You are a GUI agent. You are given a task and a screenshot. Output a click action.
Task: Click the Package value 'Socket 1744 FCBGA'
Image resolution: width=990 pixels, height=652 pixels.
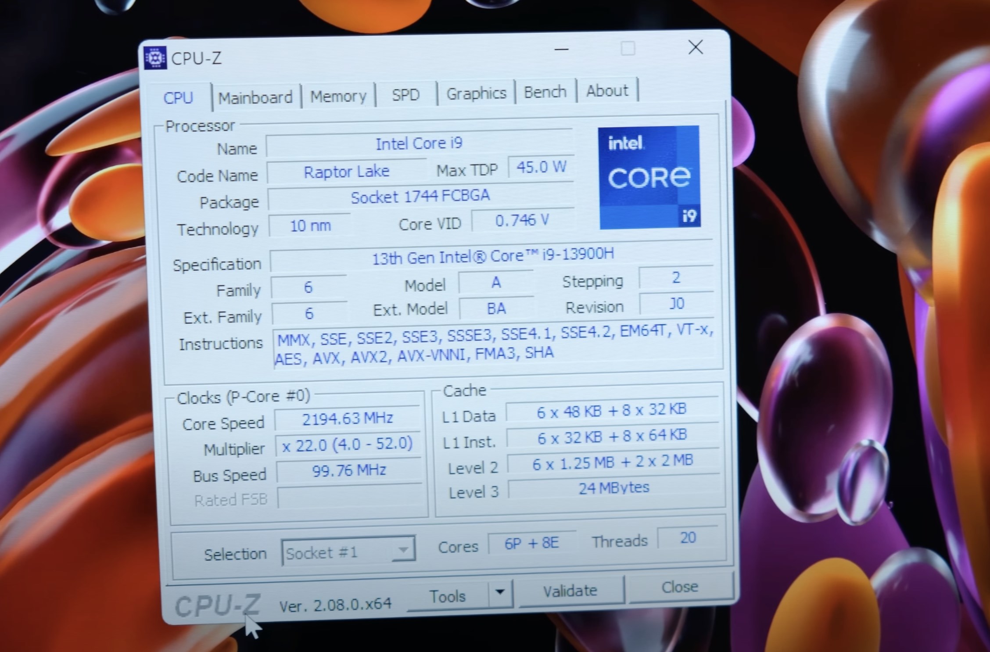(420, 197)
